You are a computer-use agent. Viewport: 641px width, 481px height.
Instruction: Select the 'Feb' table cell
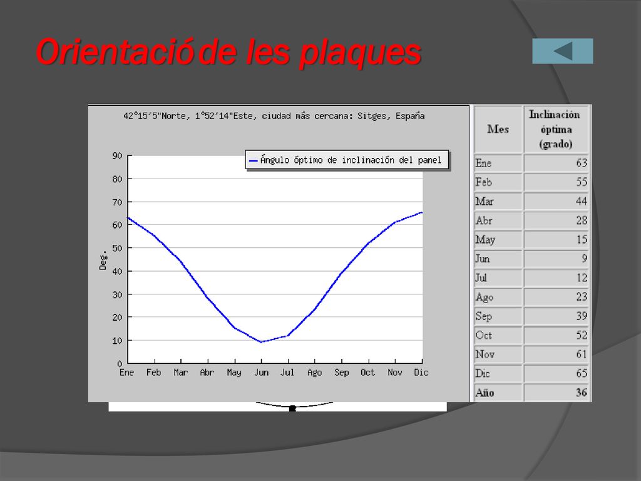tap(498, 182)
